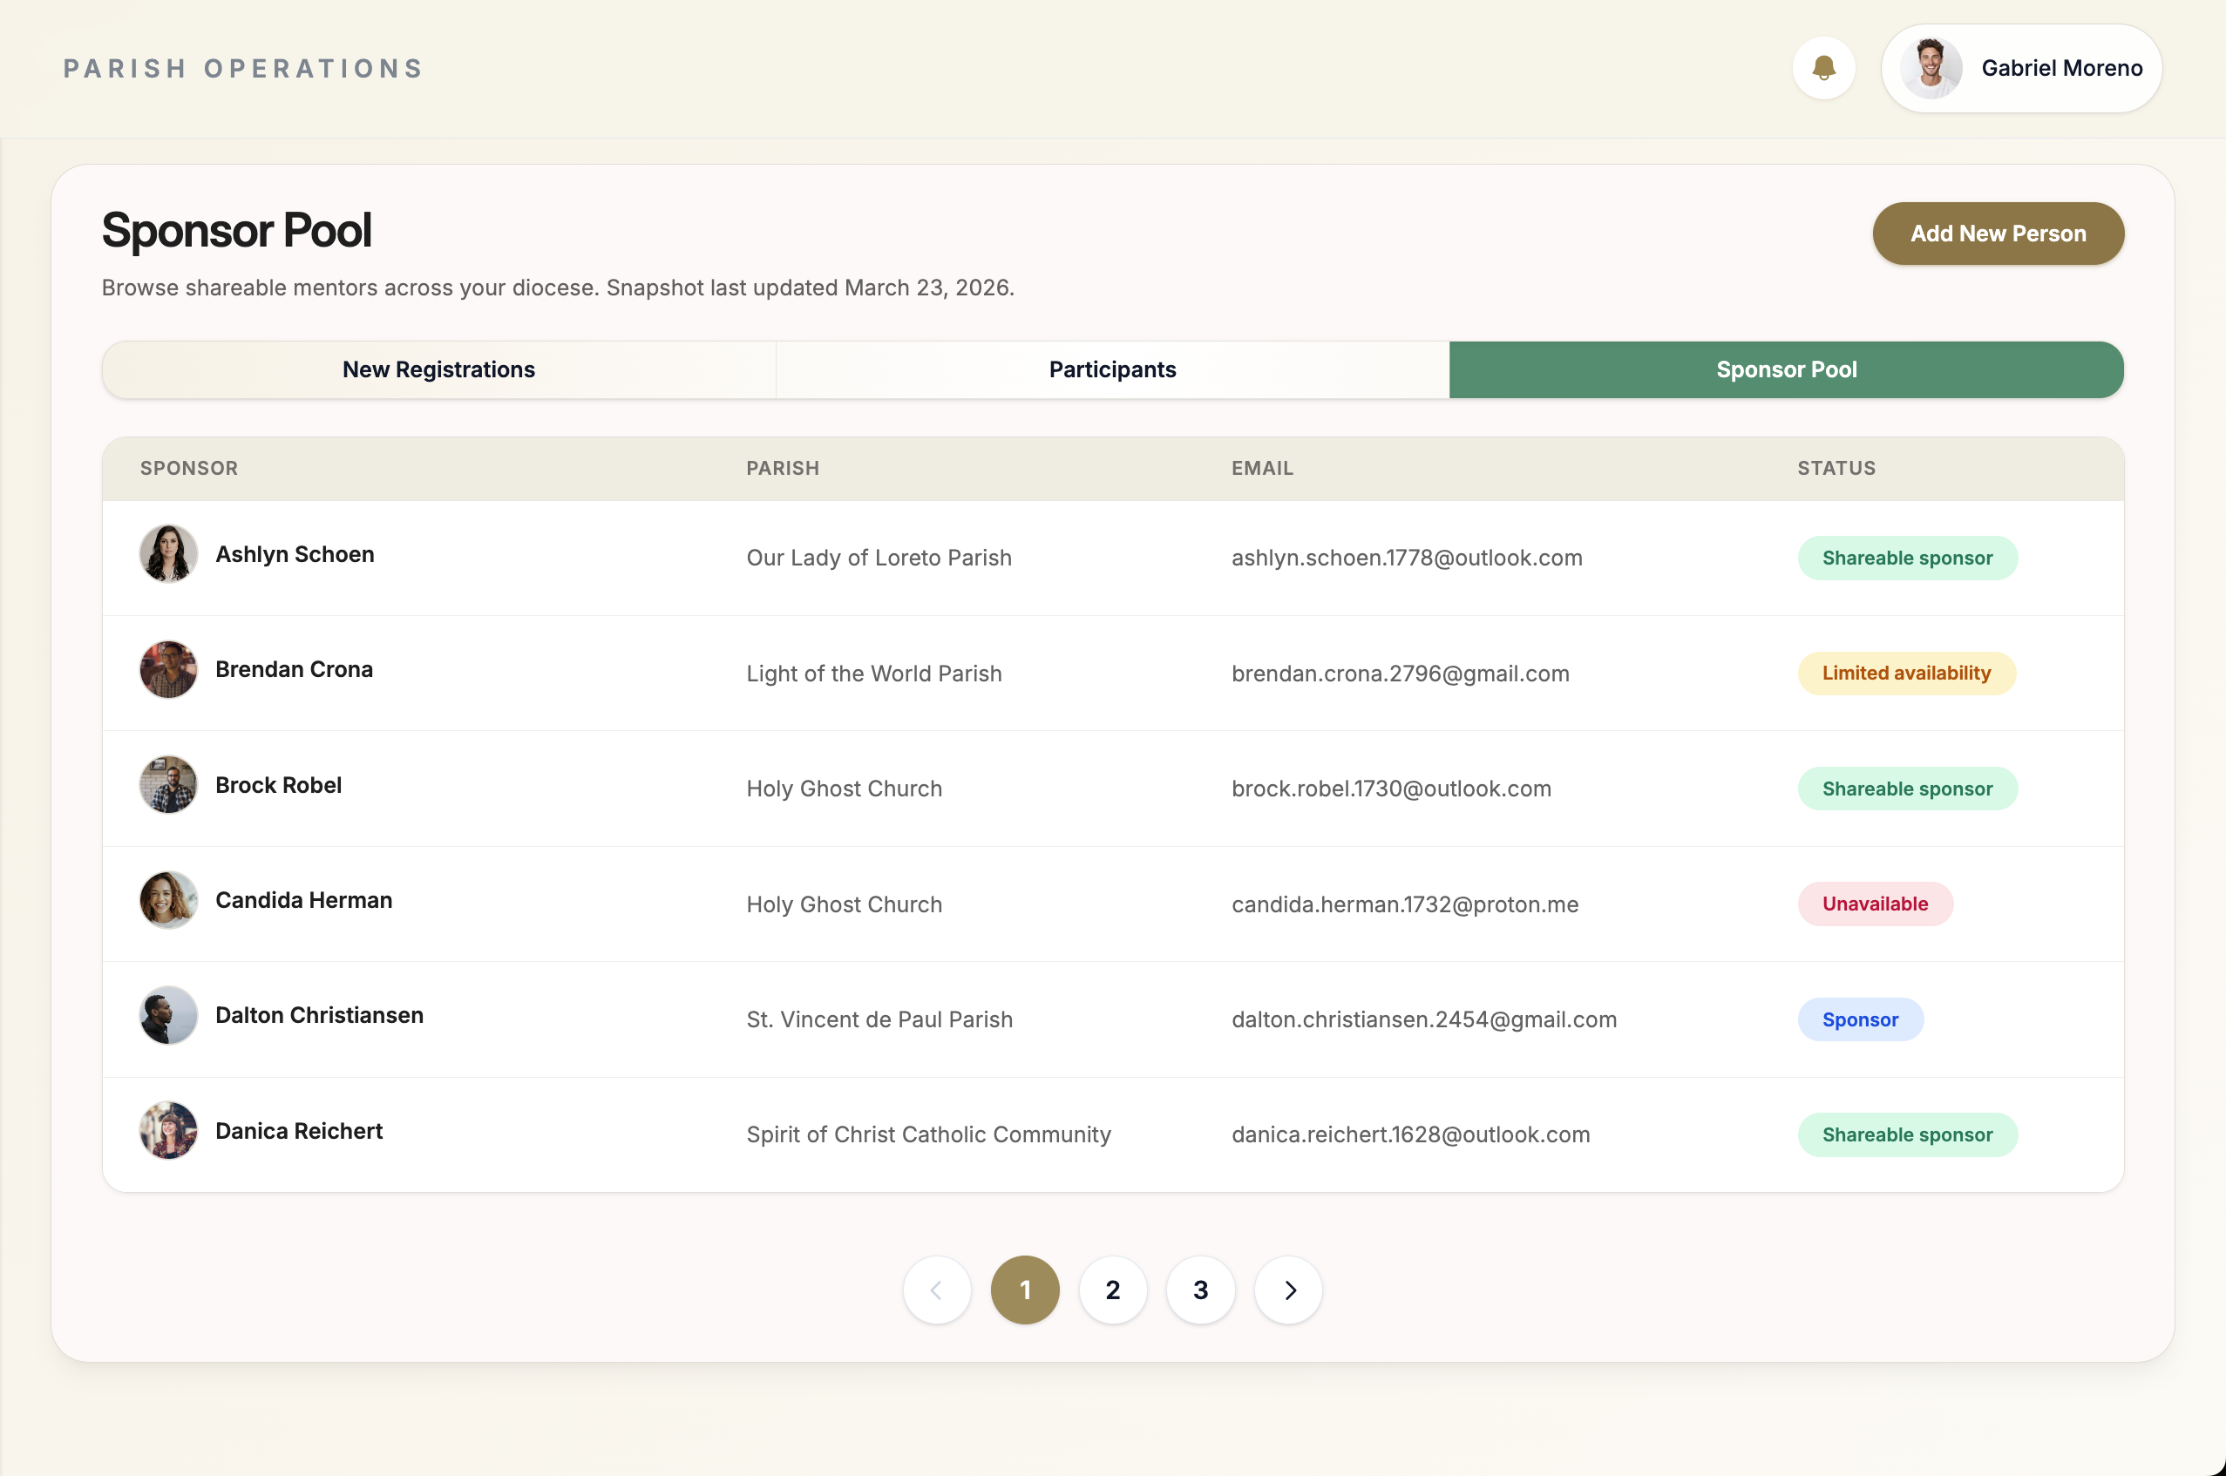Select the Sponsor Pool tab
The width and height of the screenshot is (2226, 1476).
pyautogui.click(x=1786, y=370)
